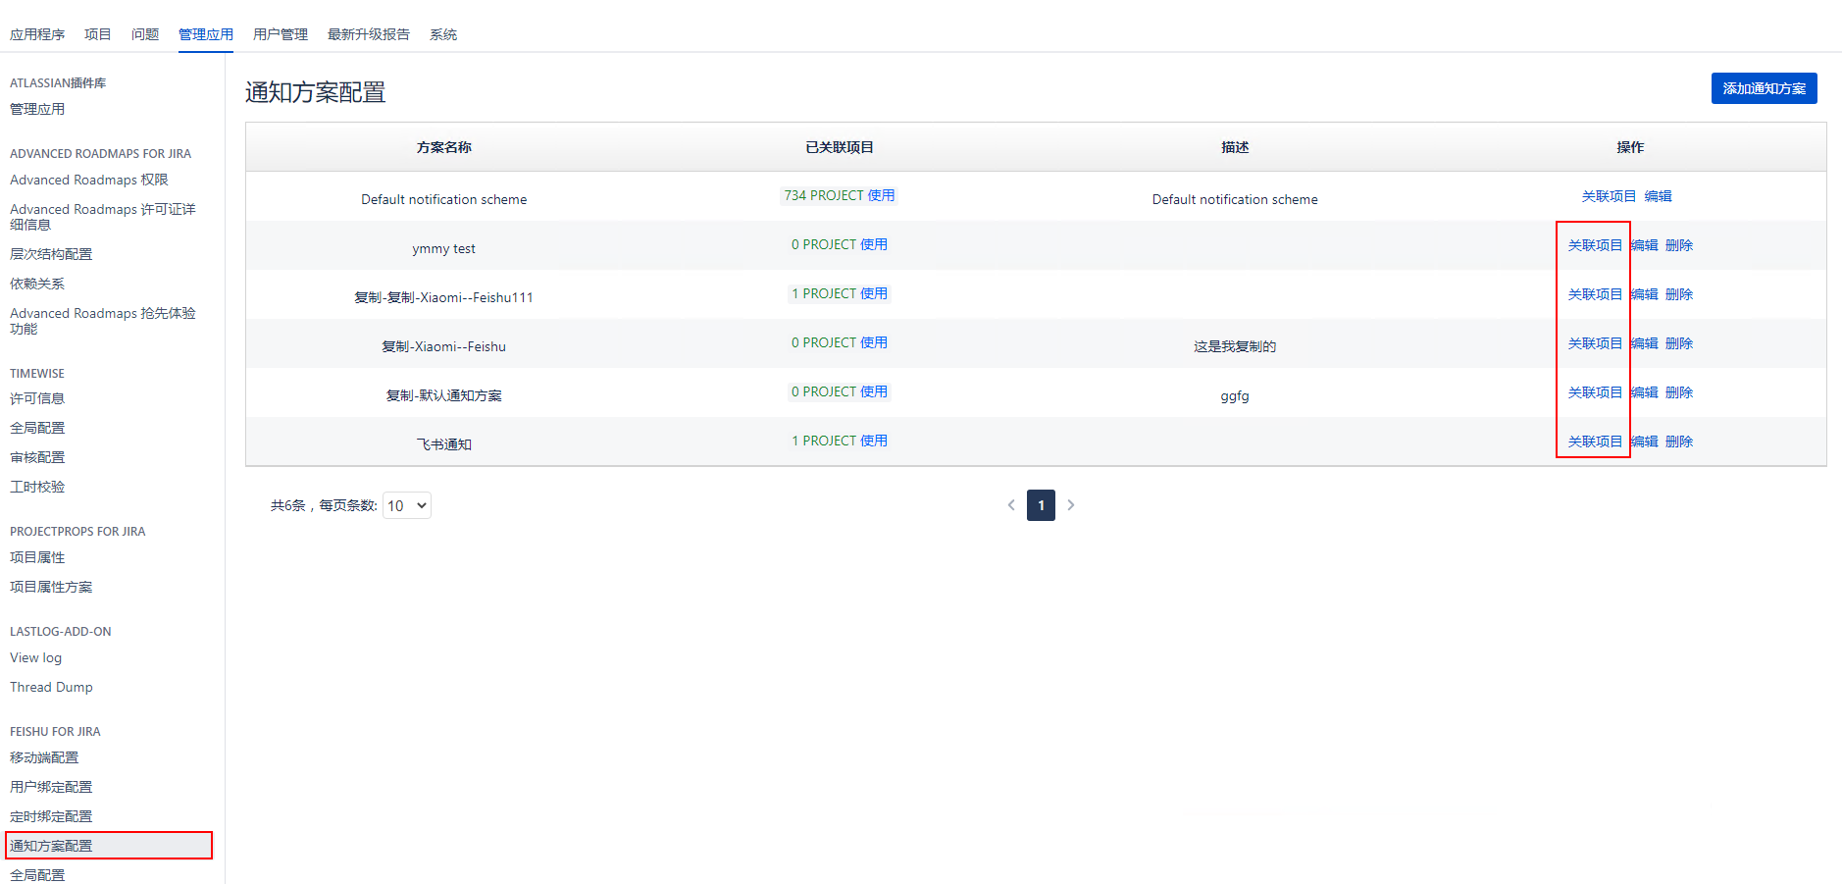Go to previous page using left chevron
1842x884 pixels.
point(1011,505)
